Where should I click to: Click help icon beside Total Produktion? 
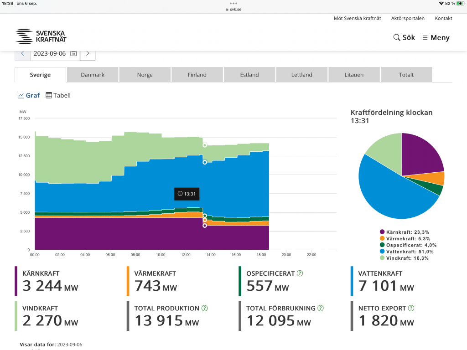(x=205, y=308)
